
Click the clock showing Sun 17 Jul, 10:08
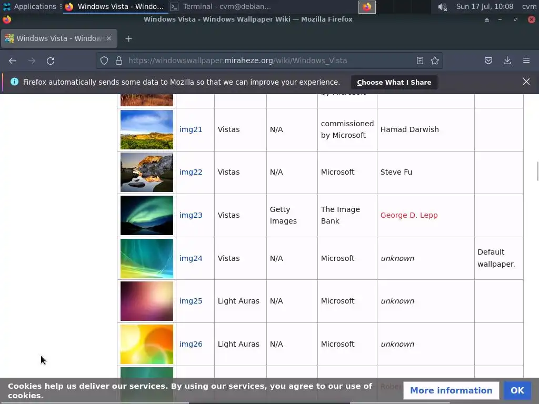tap(484, 6)
